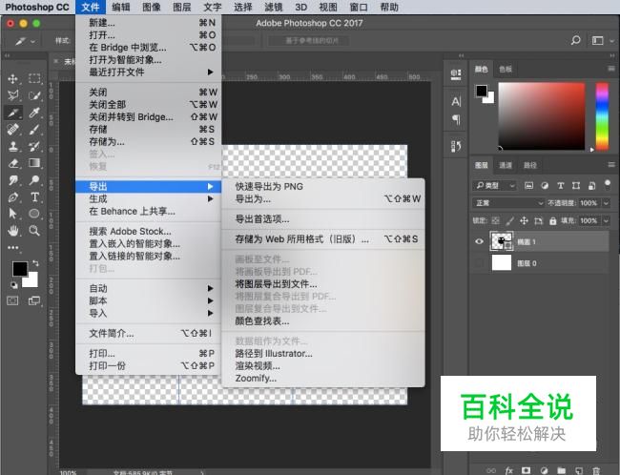This screenshot has height=475, width=620.
Task: Open the Edit Toolbar three-dots button
Action: click(x=12, y=248)
